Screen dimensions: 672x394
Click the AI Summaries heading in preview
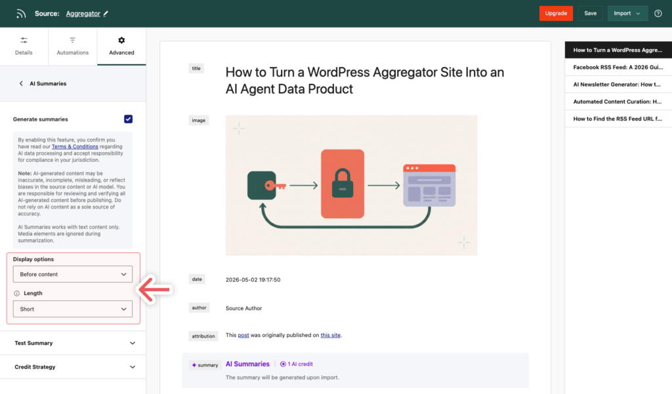pyautogui.click(x=247, y=364)
